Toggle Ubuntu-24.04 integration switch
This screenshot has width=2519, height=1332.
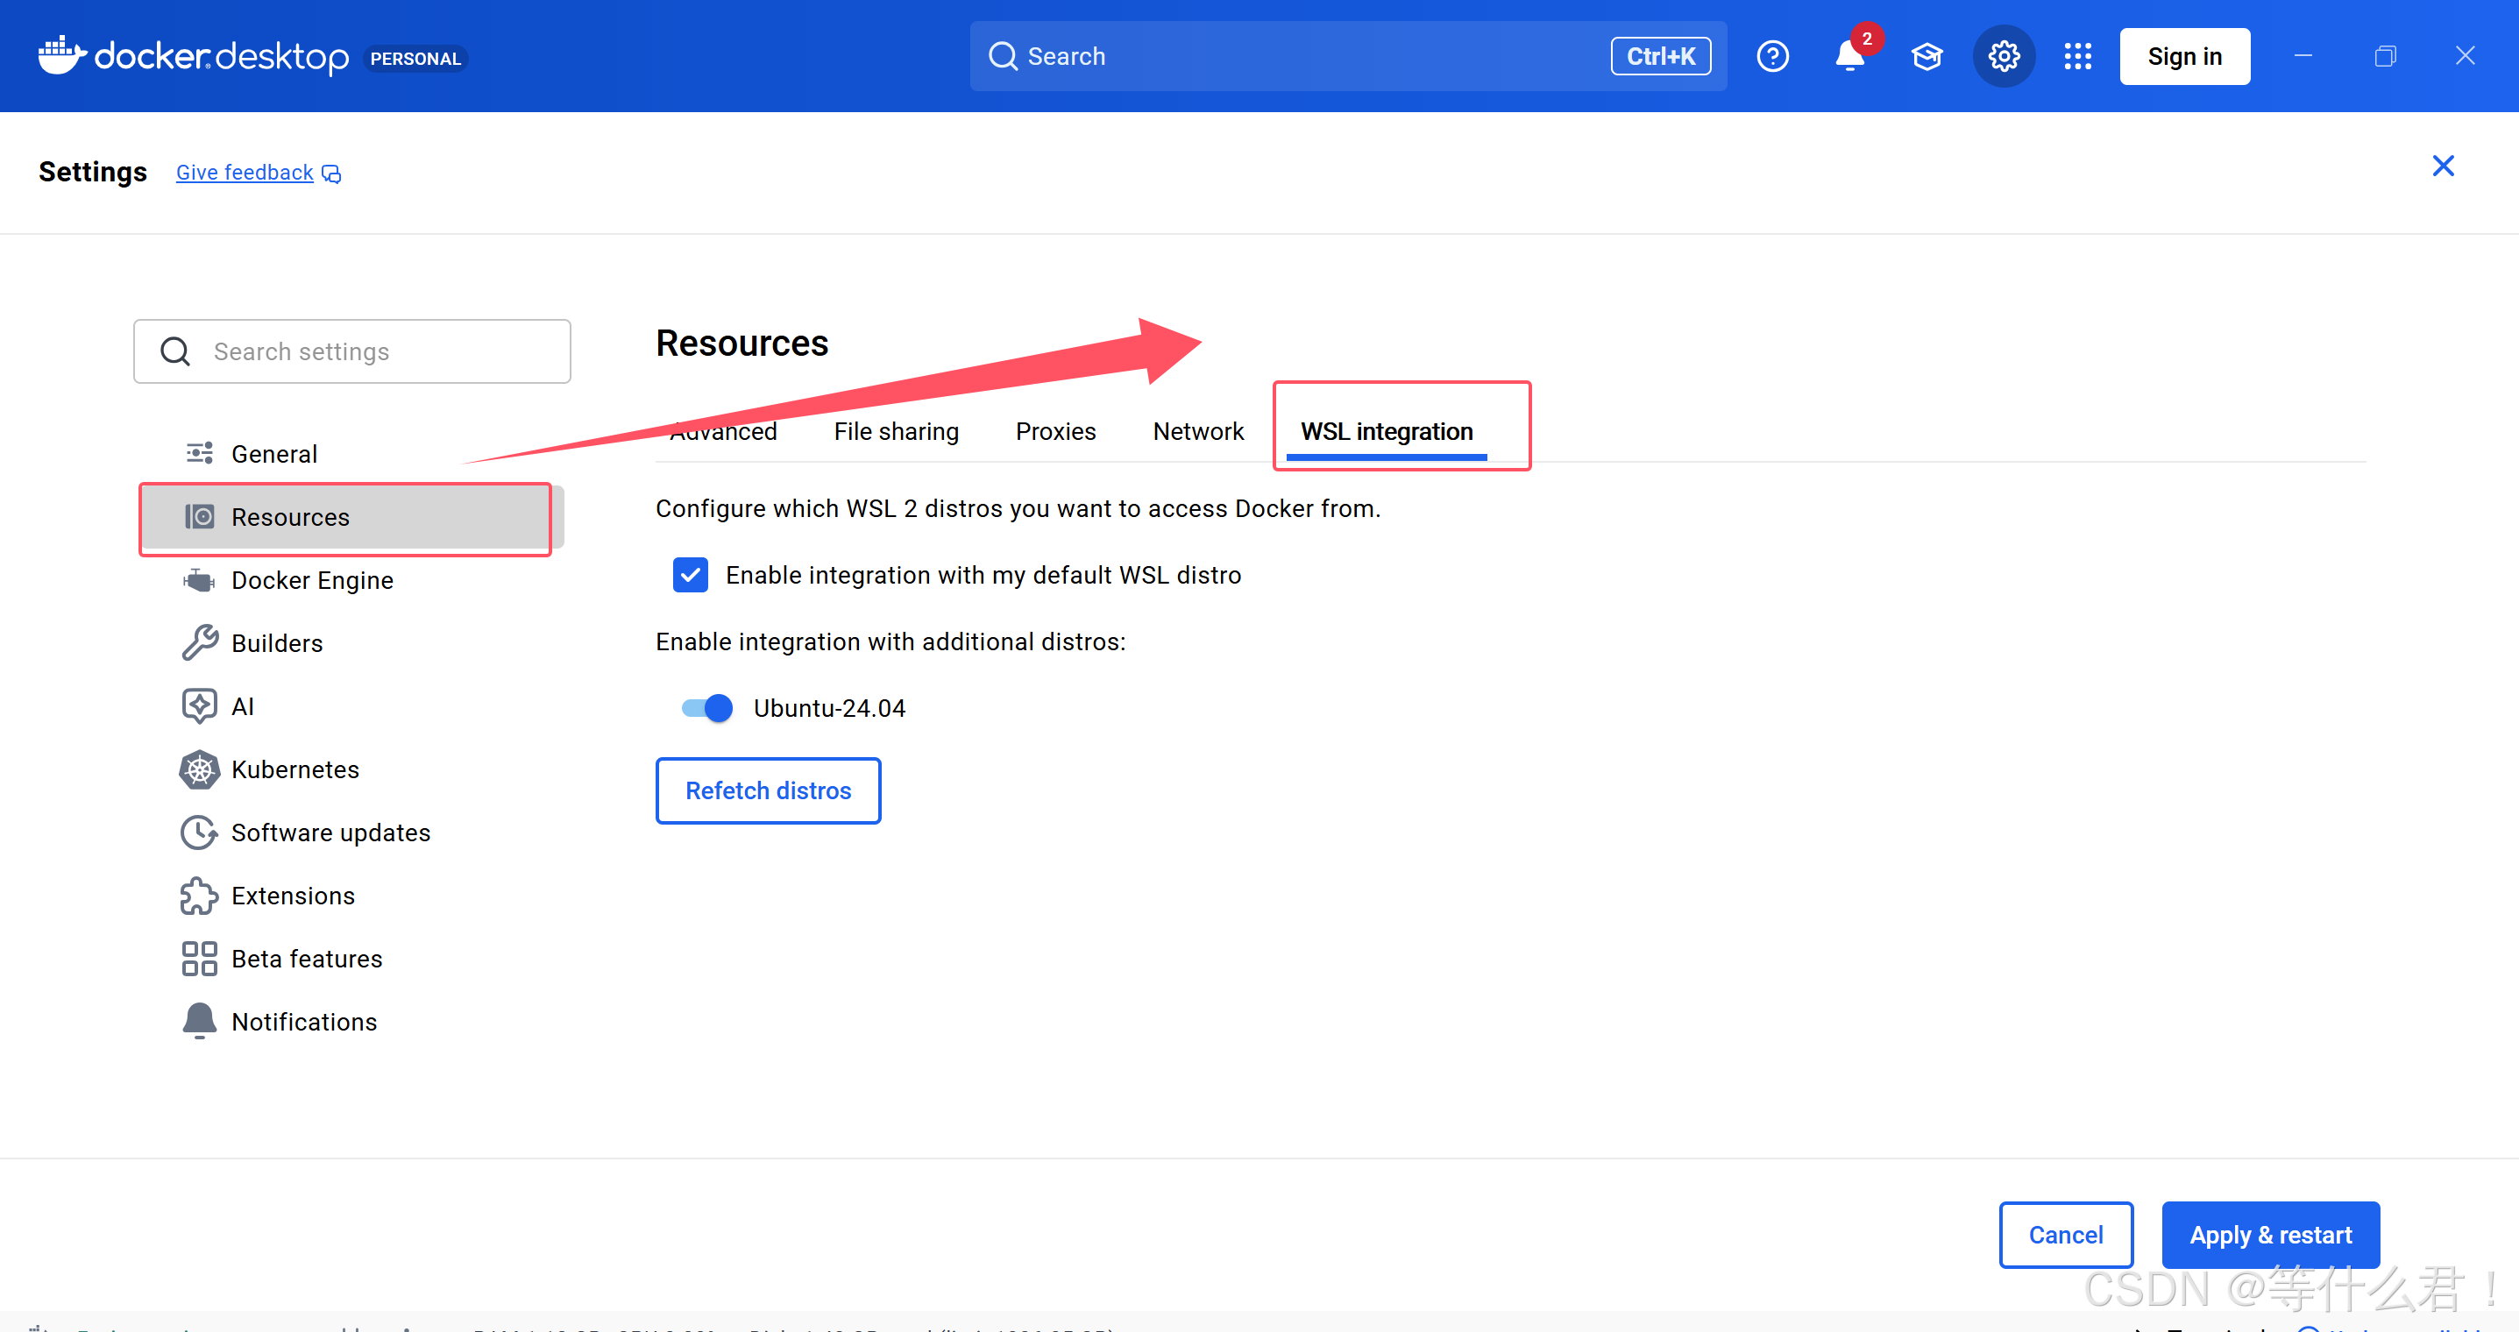click(x=707, y=708)
